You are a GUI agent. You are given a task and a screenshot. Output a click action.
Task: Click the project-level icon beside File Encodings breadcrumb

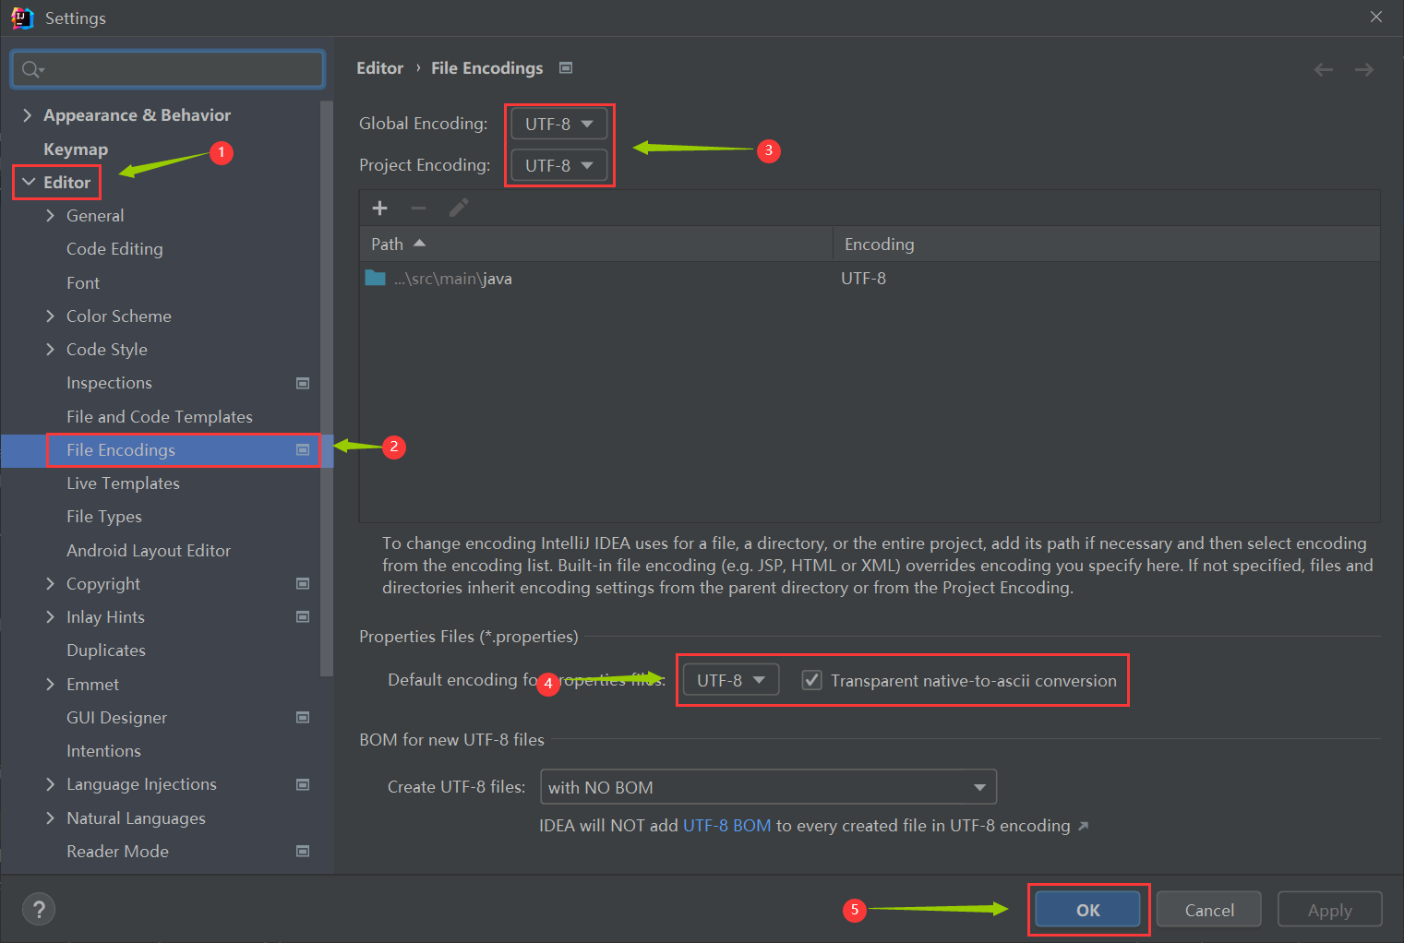[566, 67]
